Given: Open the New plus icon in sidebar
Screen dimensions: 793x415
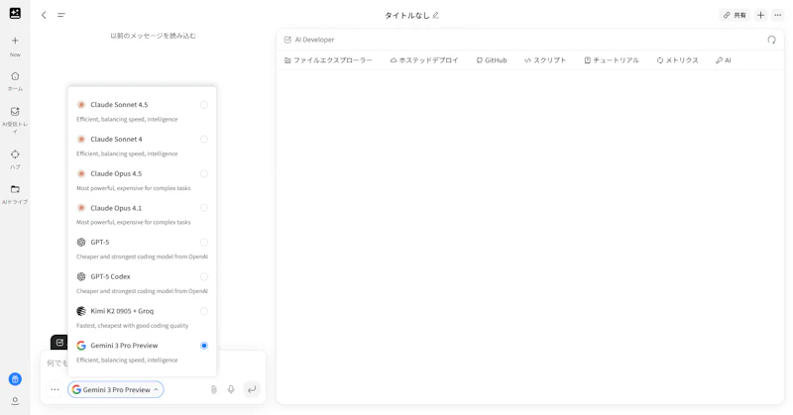Looking at the screenshot, I should pyautogui.click(x=15, y=41).
